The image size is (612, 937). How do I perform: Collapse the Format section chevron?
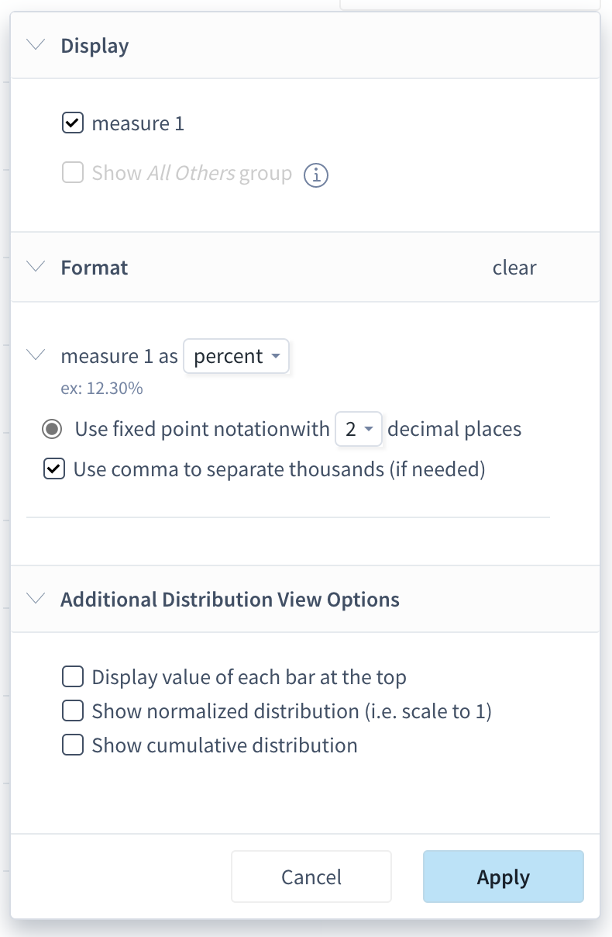36,268
